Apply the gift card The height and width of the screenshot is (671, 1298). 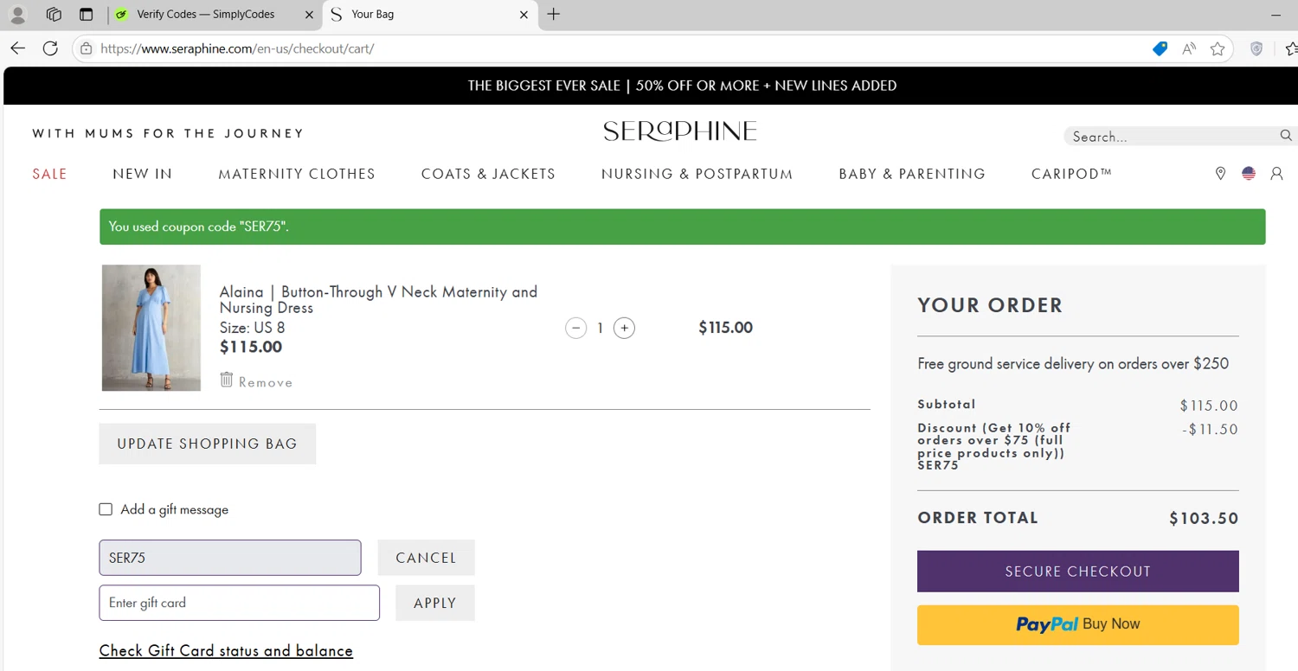click(434, 603)
